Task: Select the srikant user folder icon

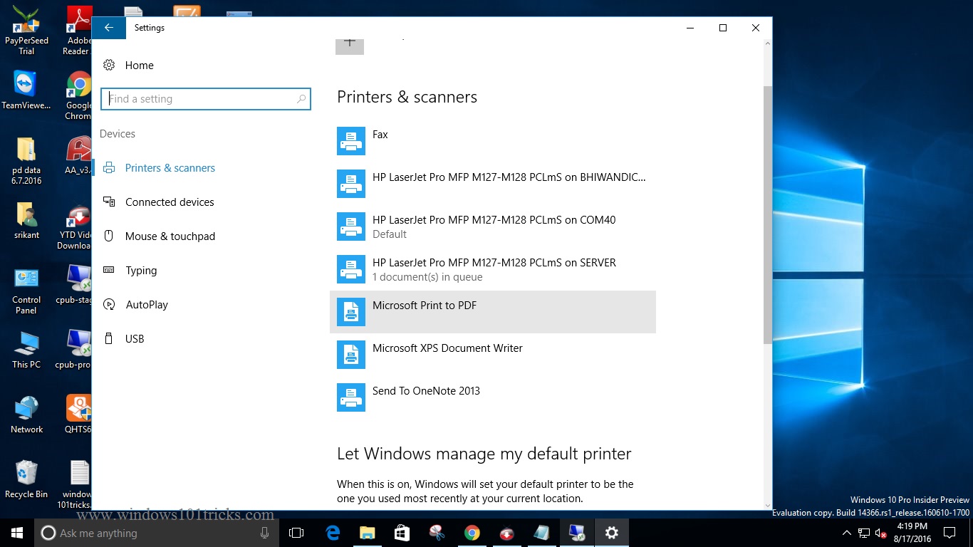Action: pos(26,220)
